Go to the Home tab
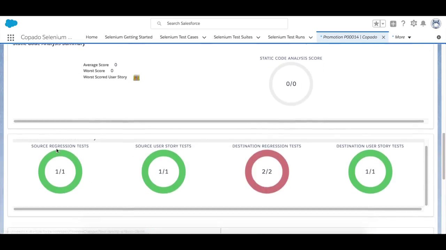446x250 pixels. coord(92,37)
